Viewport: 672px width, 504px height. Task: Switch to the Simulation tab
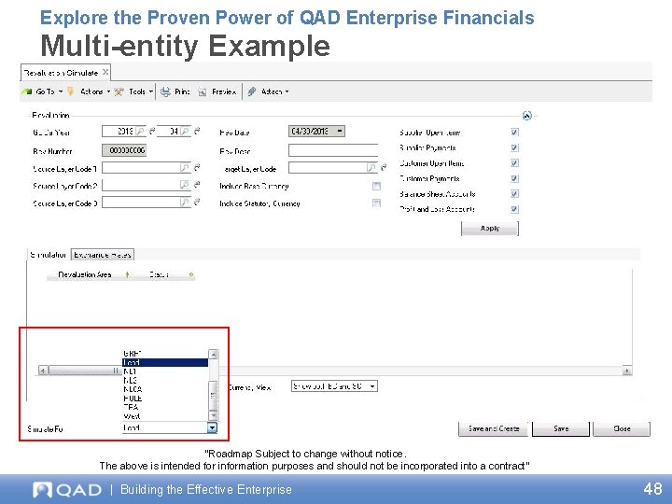click(49, 255)
